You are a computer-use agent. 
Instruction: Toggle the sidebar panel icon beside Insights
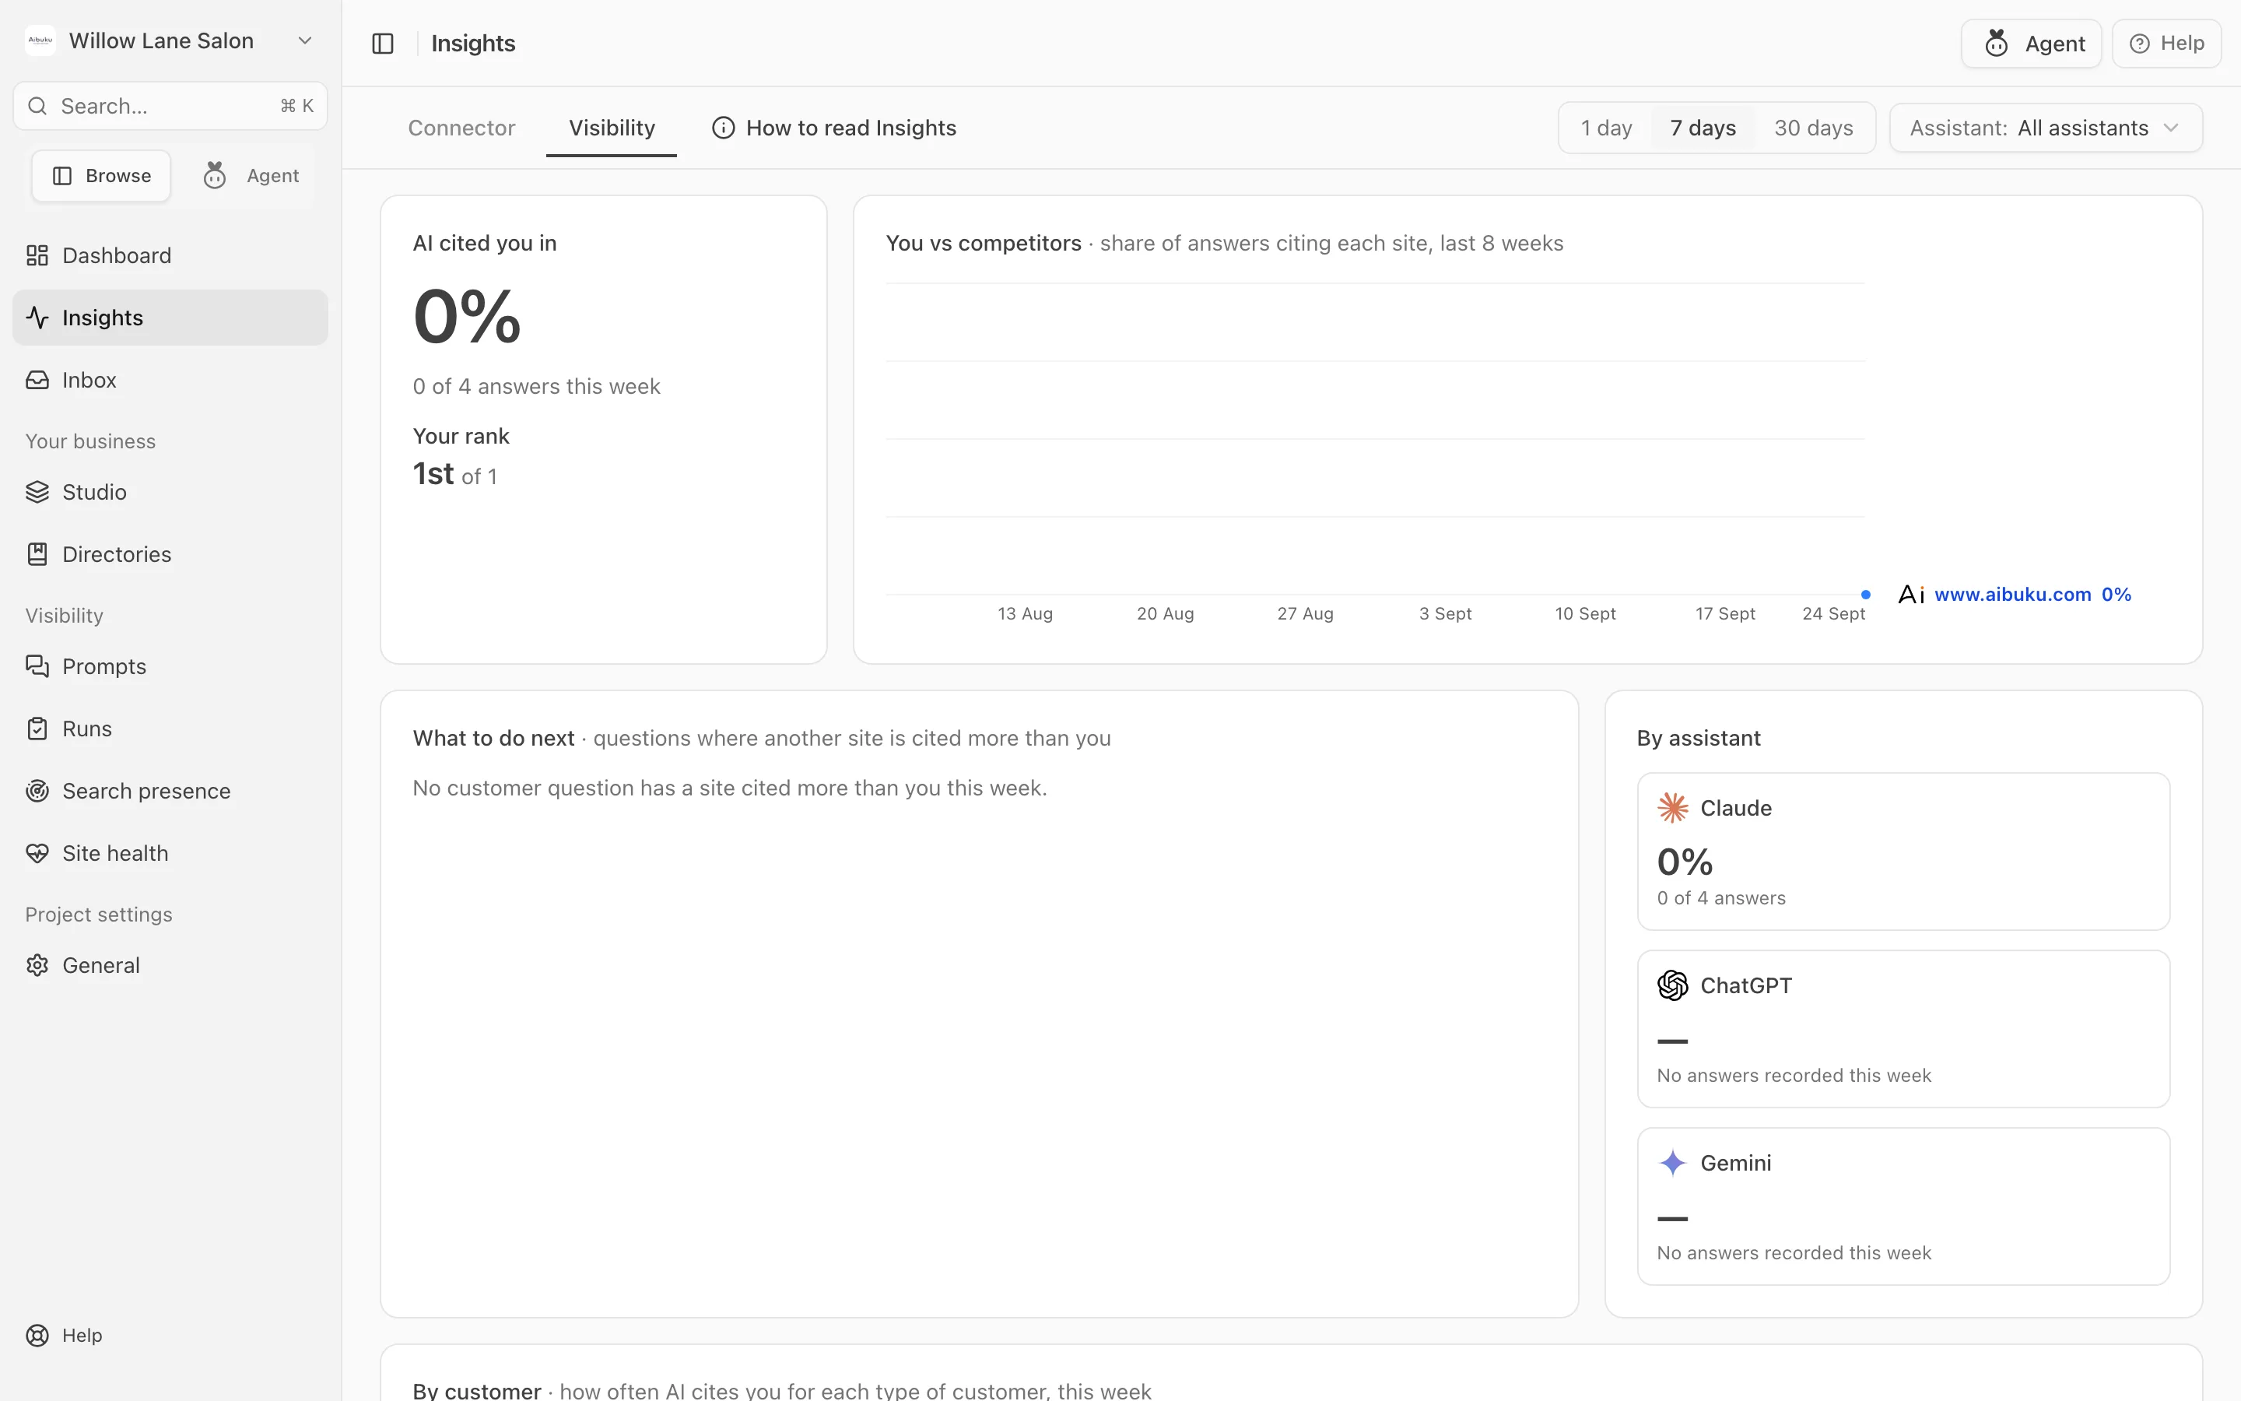tap(383, 44)
